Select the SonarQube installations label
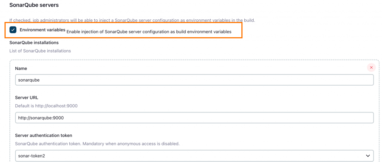 pyautogui.click(x=34, y=43)
